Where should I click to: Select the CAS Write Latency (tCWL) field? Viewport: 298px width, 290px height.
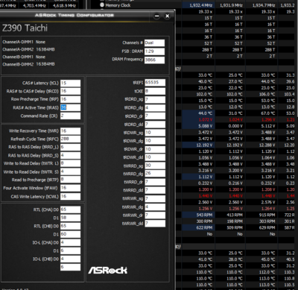coord(70,196)
